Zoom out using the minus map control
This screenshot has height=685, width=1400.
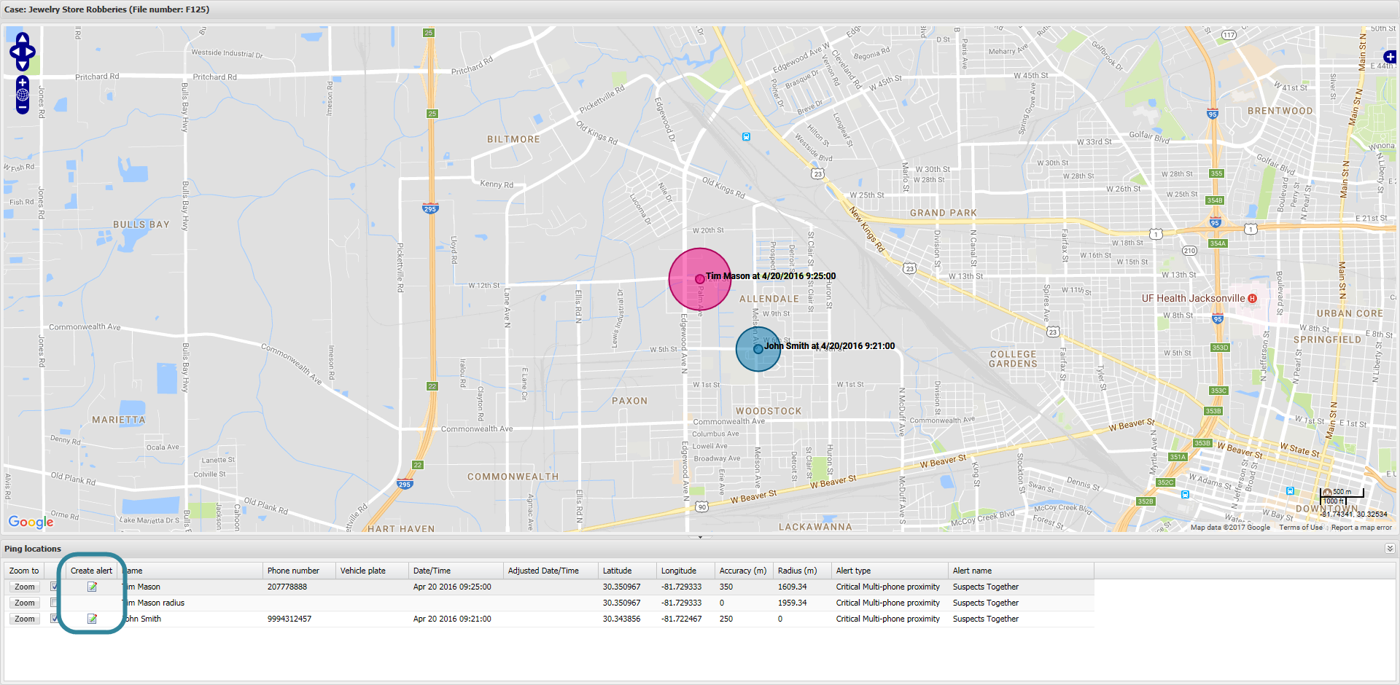[x=23, y=107]
